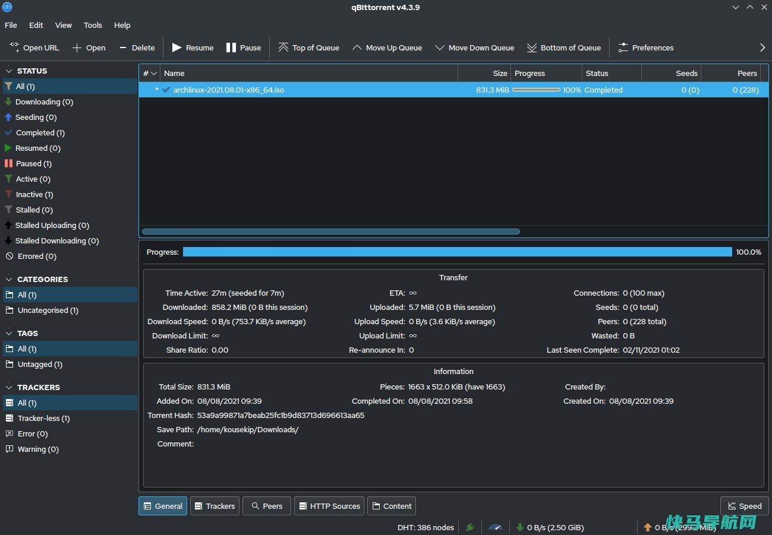Click the Open URL toolbar button
772x535 pixels.
click(34, 48)
